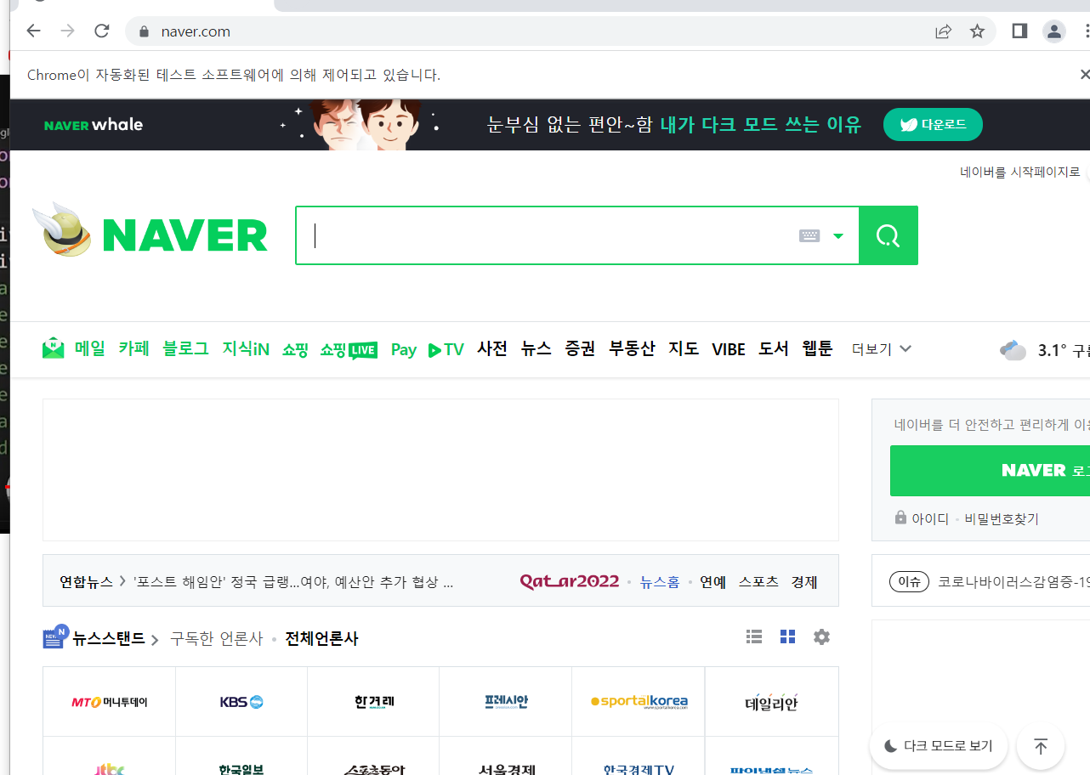Open 지식iN in the service menu

click(x=246, y=348)
